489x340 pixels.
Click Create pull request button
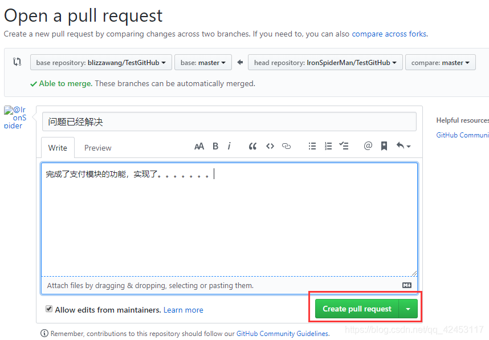357,309
